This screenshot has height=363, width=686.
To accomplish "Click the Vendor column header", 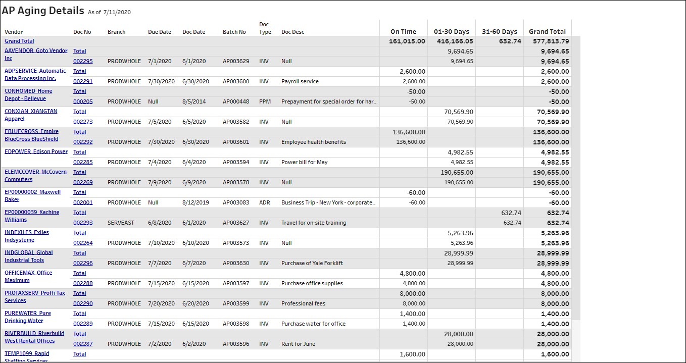I will pyautogui.click(x=14, y=32).
